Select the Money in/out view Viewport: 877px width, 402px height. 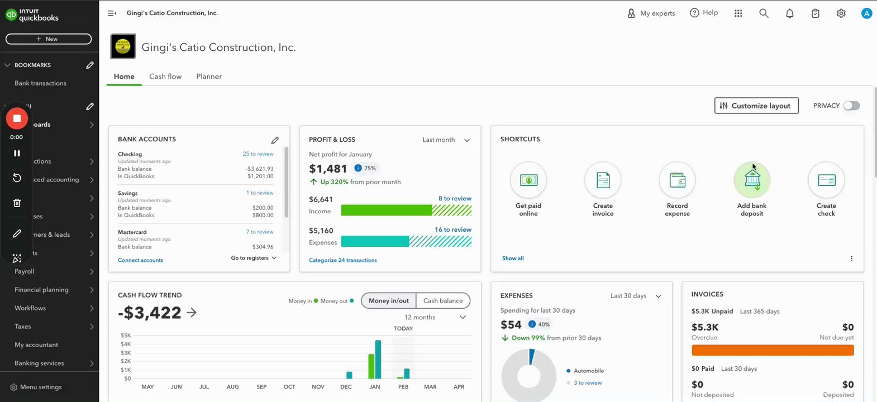click(389, 300)
